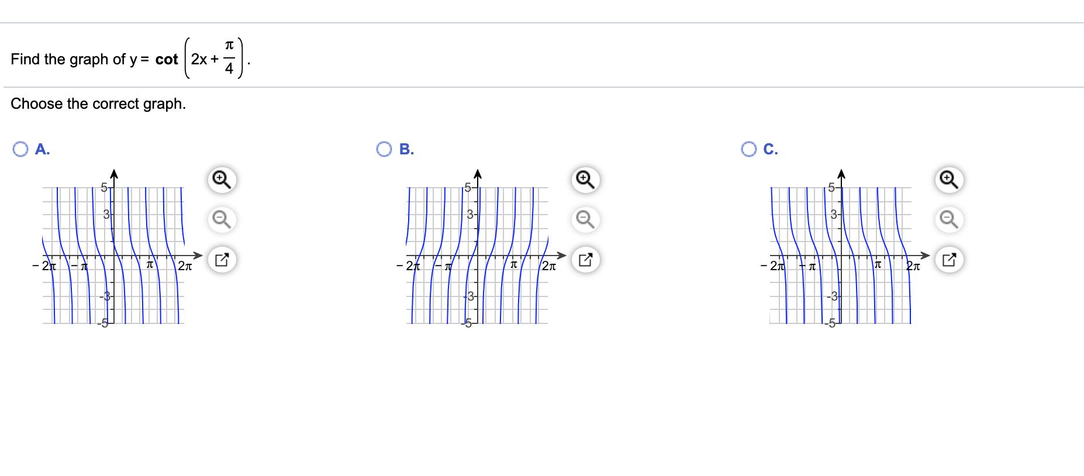Click the option A label
1084x476 pixels.
pyautogui.click(x=42, y=149)
